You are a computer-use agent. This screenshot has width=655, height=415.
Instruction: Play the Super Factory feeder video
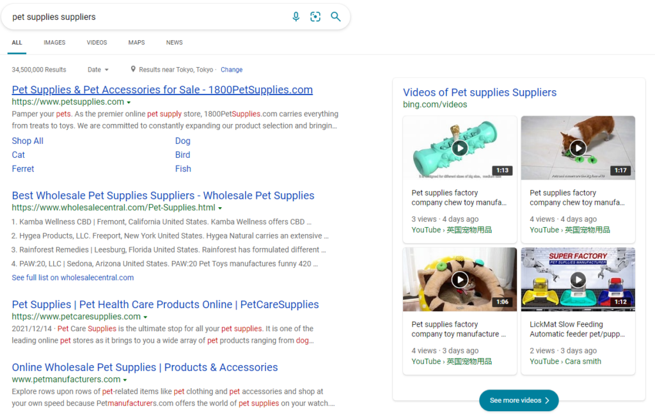tap(578, 279)
